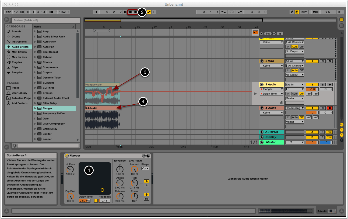Viewport: 348px width, 219px height.
Task: Select Drums in the browser categories
Action: (x=16, y=37)
